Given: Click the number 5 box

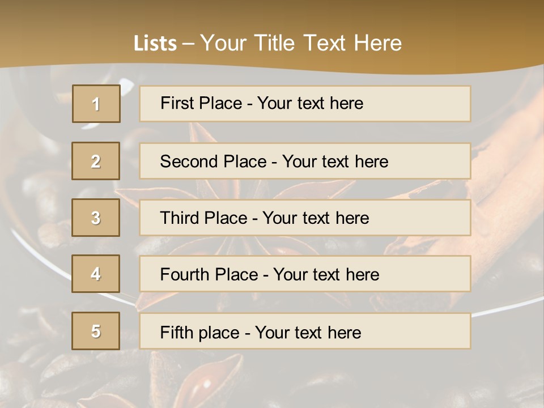Looking at the screenshot, I should pyautogui.click(x=96, y=331).
